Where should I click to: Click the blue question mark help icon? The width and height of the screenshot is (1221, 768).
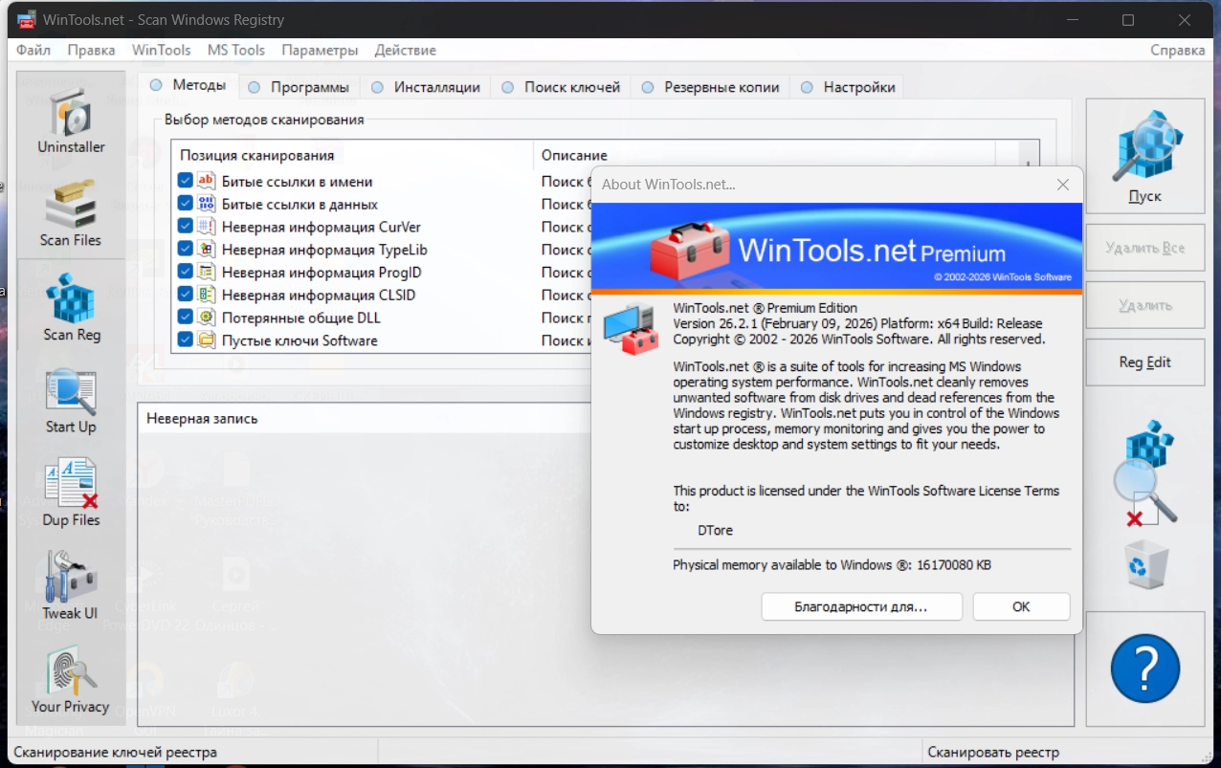click(x=1145, y=669)
